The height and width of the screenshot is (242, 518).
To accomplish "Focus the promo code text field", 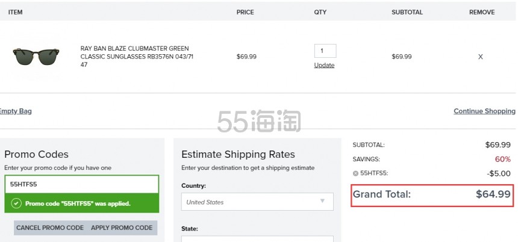I will point(81,184).
